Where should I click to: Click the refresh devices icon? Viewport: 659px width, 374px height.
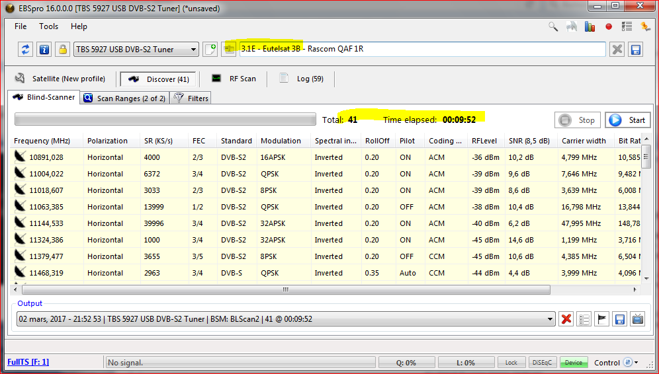pos(26,50)
